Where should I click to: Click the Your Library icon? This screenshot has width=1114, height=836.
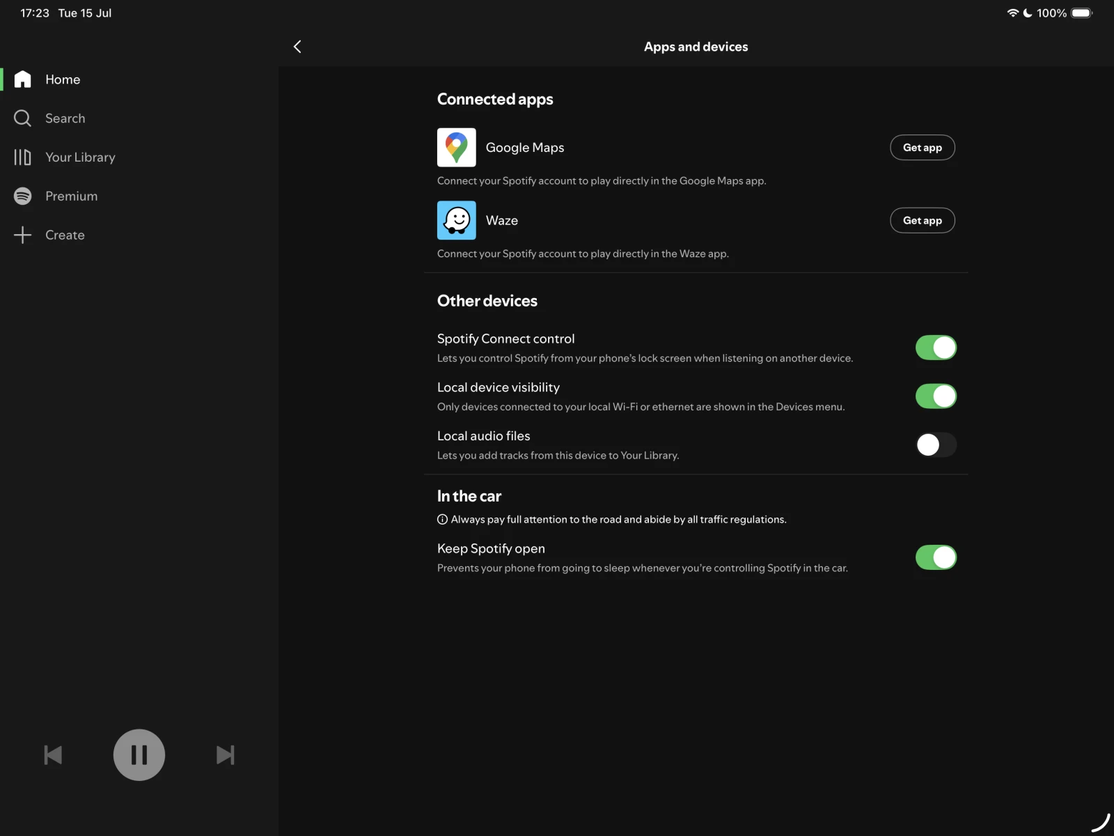[22, 157]
